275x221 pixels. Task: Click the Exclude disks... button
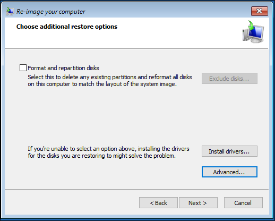pyautogui.click(x=229, y=79)
